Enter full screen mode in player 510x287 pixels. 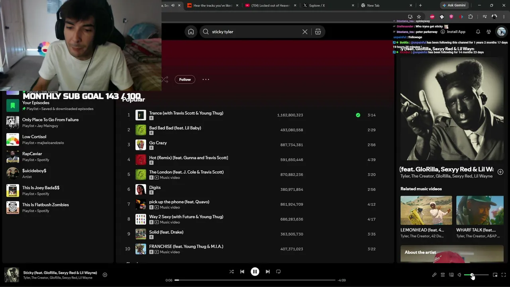click(504, 275)
